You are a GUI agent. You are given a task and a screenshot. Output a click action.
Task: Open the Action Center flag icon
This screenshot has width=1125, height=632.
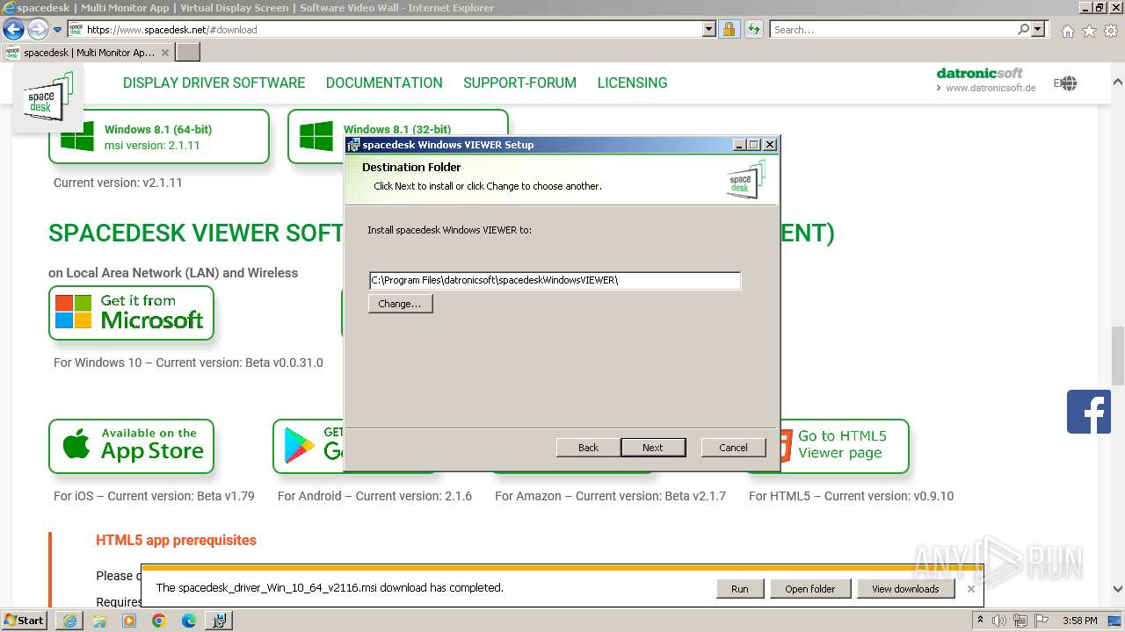1042,621
